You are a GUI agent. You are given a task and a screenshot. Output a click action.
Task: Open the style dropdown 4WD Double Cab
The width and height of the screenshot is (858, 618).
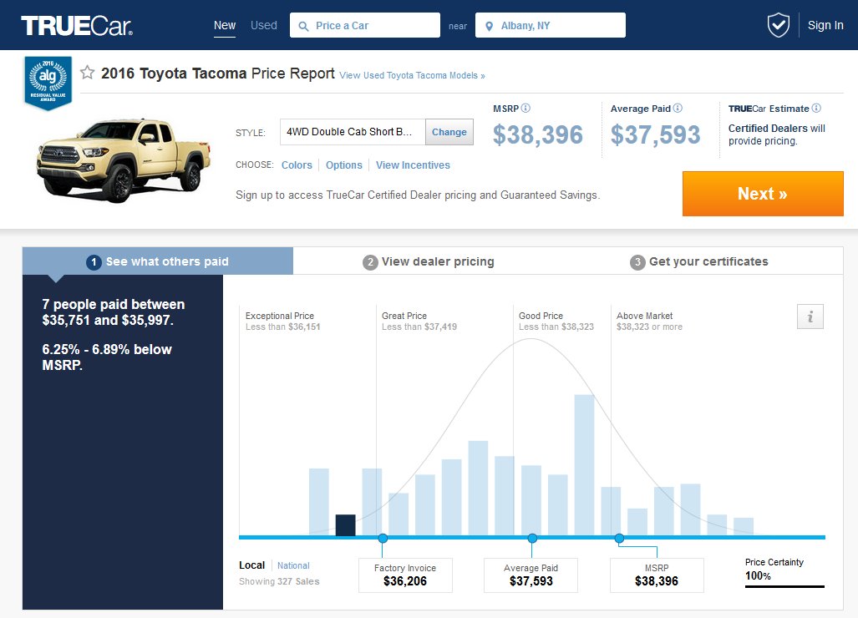coord(353,132)
